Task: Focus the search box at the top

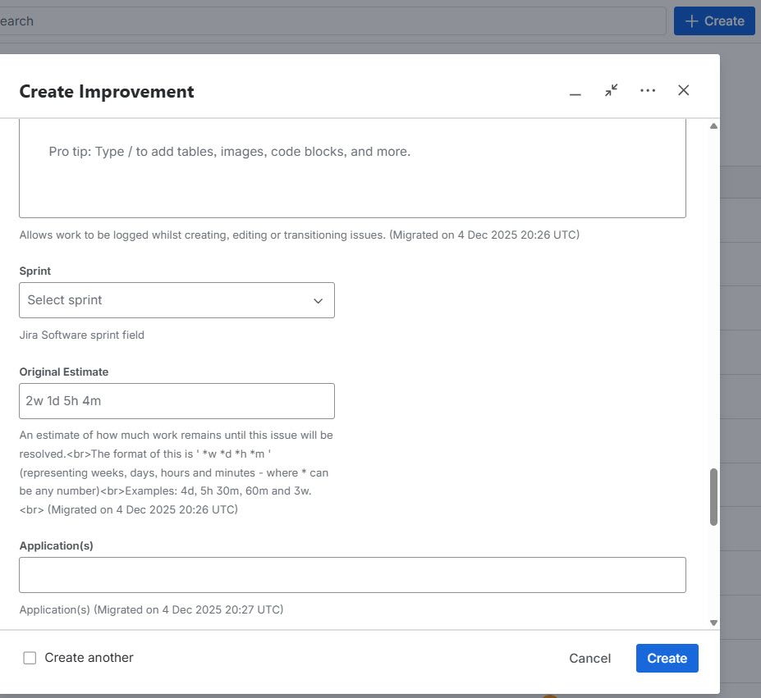Action: point(328,21)
